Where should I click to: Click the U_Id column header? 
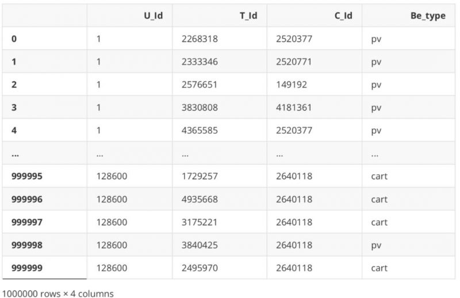(153, 16)
